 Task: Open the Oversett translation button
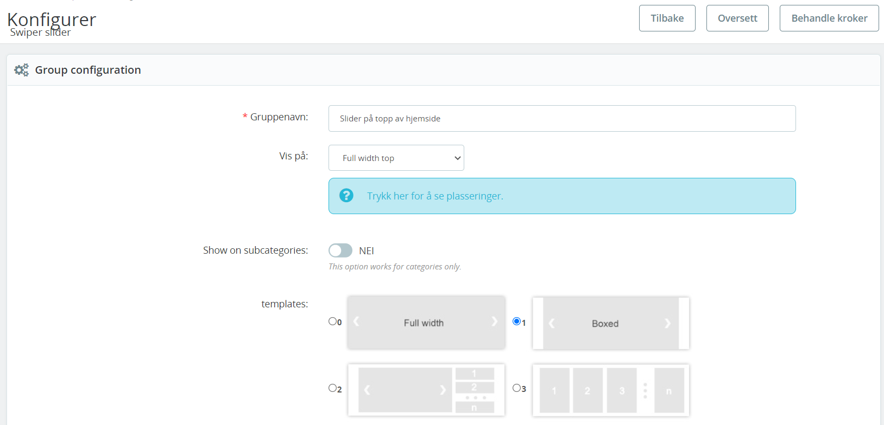click(737, 18)
